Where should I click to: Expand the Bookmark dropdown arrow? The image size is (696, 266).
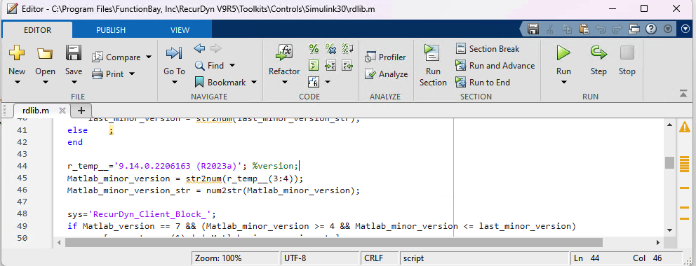point(254,83)
